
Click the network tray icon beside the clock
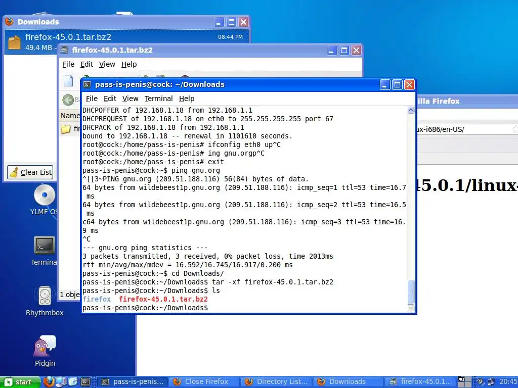click(491, 382)
